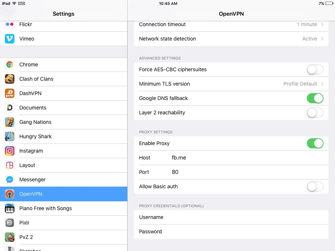Image resolution: width=335 pixels, height=251 pixels.
Task: Open Chrome settings row
Action: (64, 64)
